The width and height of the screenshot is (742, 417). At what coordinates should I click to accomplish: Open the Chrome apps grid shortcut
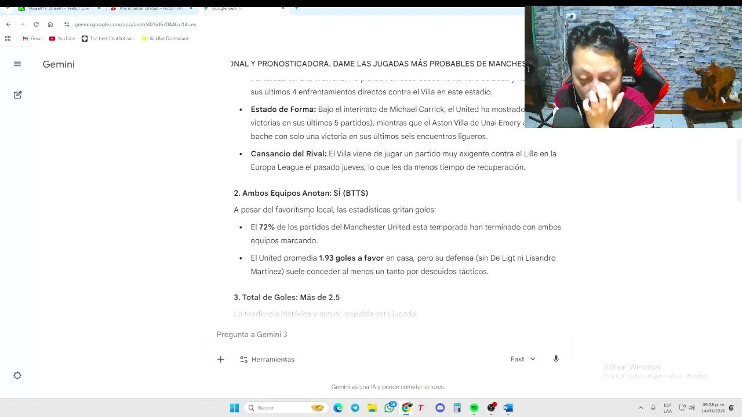pos(8,38)
